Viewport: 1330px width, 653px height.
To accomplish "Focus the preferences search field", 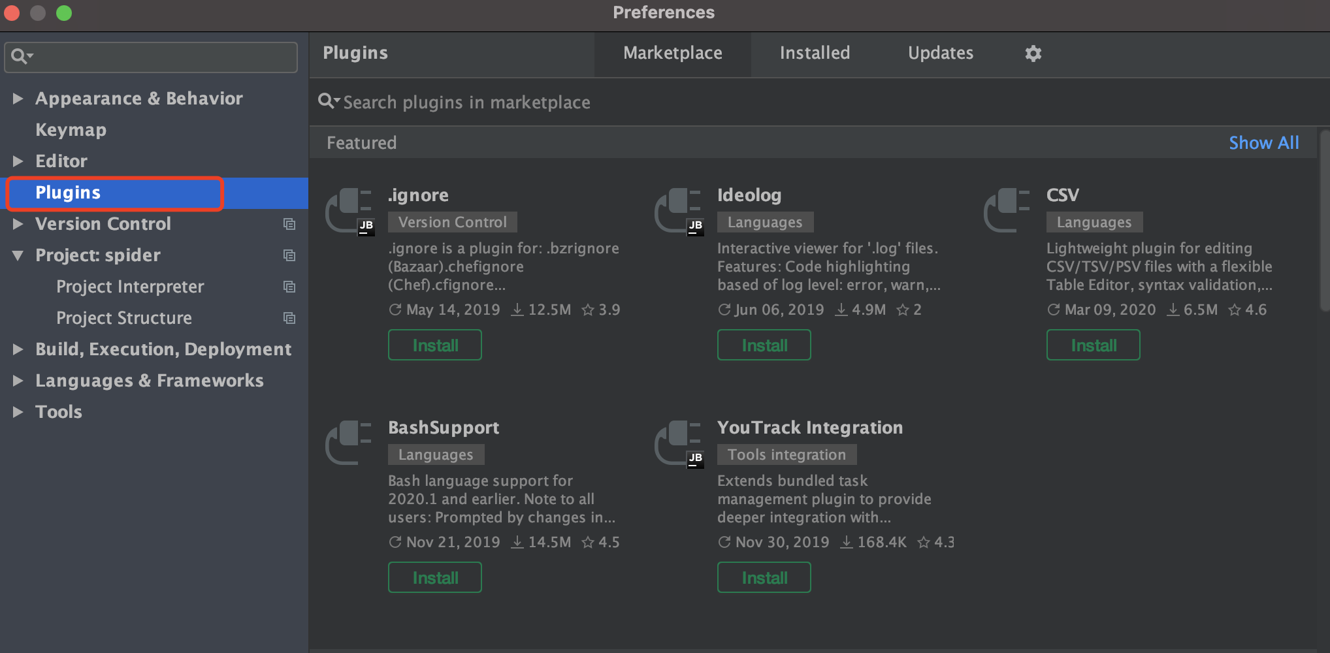I will tap(151, 57).
